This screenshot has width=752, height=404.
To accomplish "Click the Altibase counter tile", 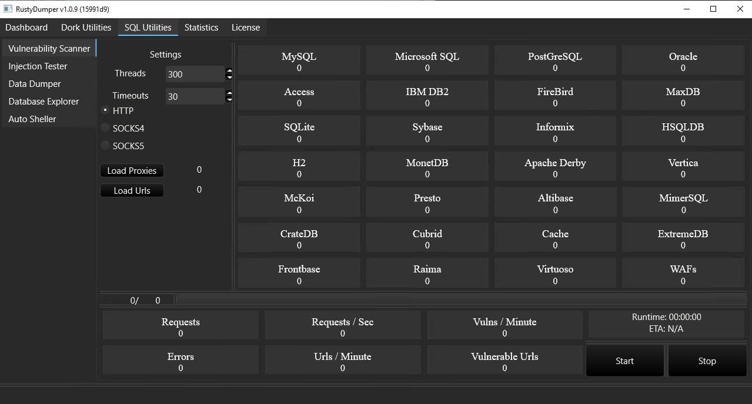I will point(555,203).
